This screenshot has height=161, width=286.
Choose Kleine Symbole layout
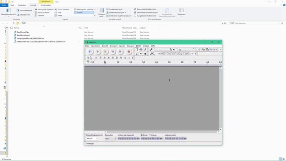pyautogui.click(x=42, y=13)
